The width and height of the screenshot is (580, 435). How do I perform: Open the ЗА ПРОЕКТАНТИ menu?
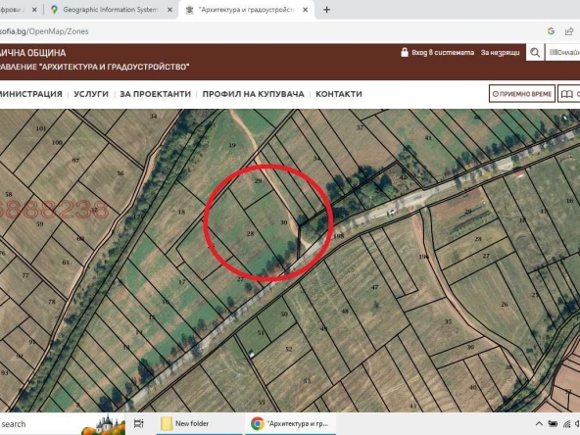[x=156, y=94]
